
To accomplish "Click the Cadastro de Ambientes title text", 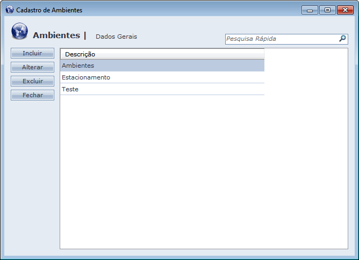I will (49, 10).
